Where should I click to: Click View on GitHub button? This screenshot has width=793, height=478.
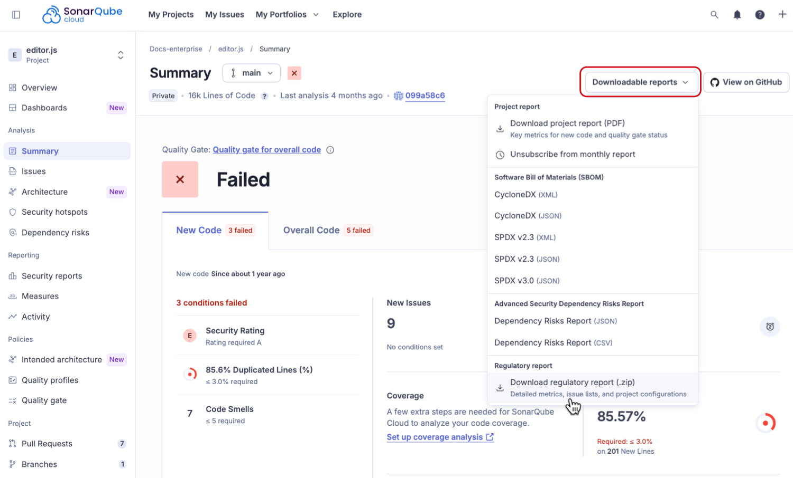pyautogui.click(x=746, y=82)
